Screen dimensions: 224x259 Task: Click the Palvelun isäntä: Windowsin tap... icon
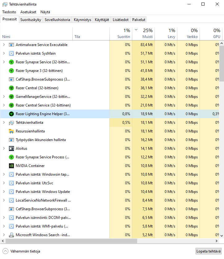(x=11, y=174)
